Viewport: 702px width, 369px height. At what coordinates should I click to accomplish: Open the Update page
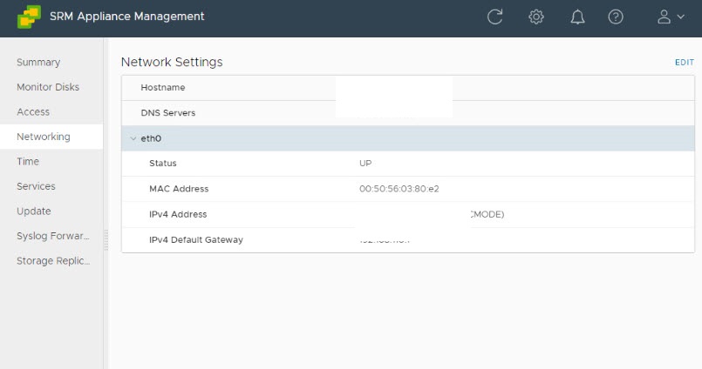[34, 211]
